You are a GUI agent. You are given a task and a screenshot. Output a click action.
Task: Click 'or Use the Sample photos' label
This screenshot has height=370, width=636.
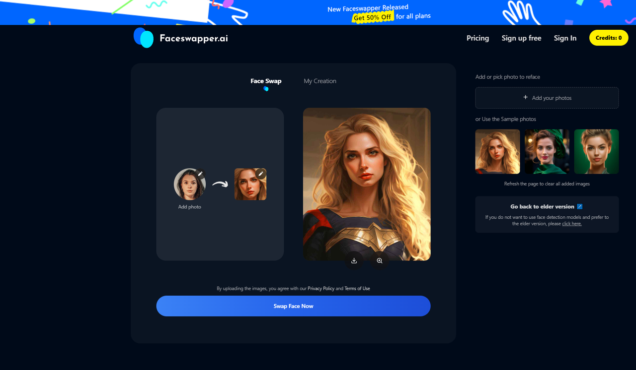(x=506, y=119)
